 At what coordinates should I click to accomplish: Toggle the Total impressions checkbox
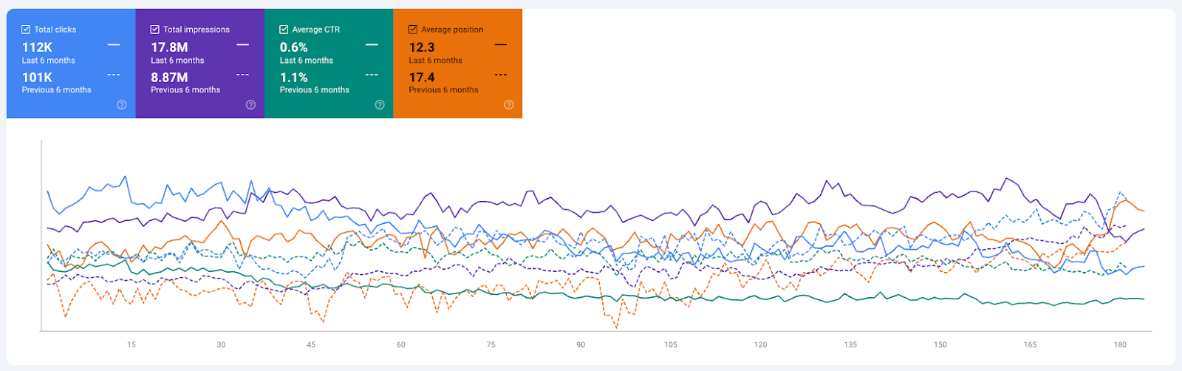155,30
